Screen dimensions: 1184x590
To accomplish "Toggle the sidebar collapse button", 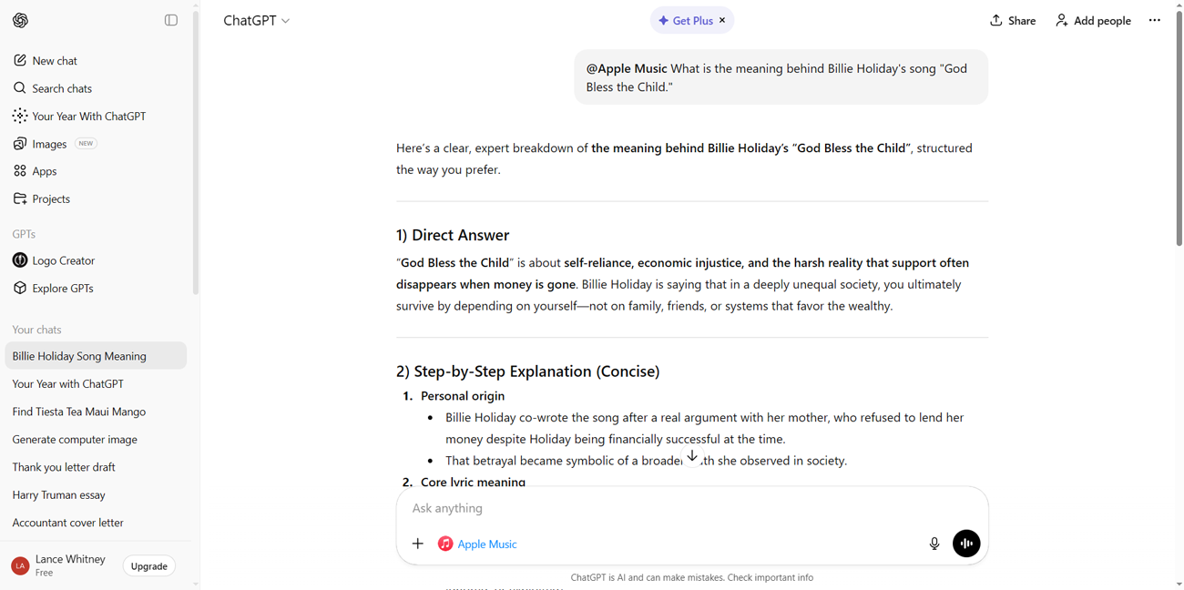I will [x=171, y=20].
